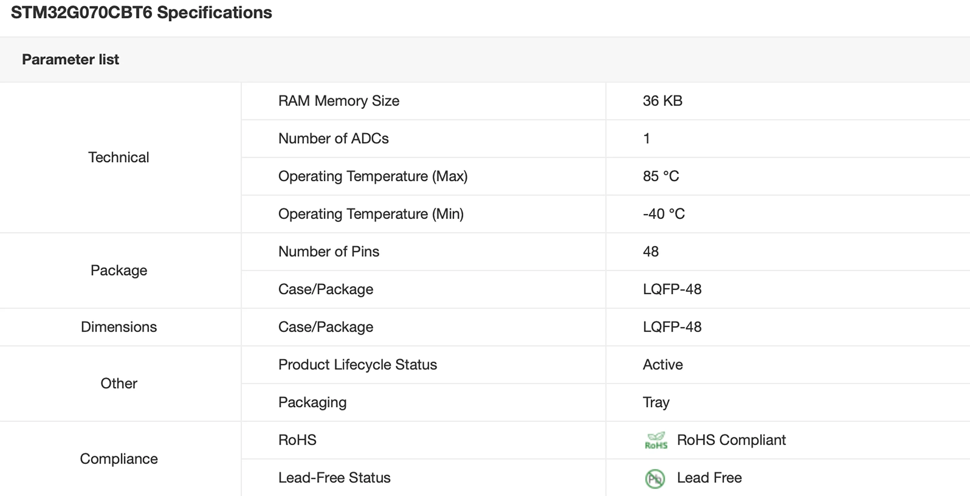Click the Package category cell
The height and width of the screenshot is (496, 970).
tap(119, 270)
